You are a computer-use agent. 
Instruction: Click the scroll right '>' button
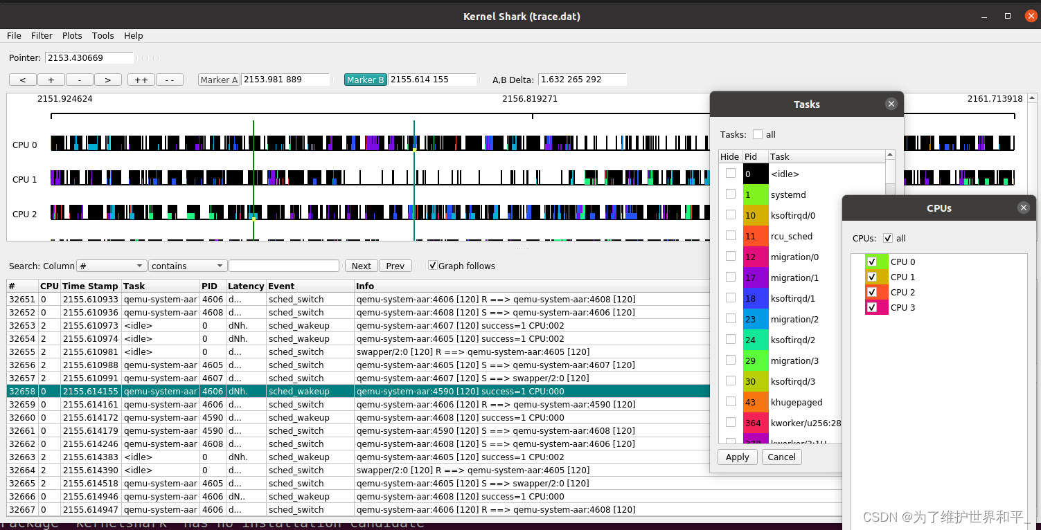(108, 80)
